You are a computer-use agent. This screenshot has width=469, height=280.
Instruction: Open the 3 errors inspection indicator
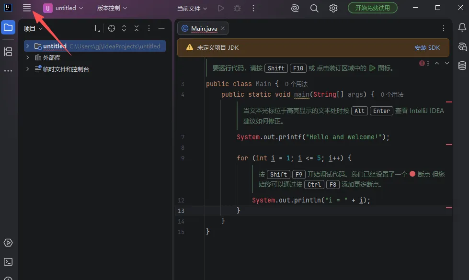(x=424, y=63)
